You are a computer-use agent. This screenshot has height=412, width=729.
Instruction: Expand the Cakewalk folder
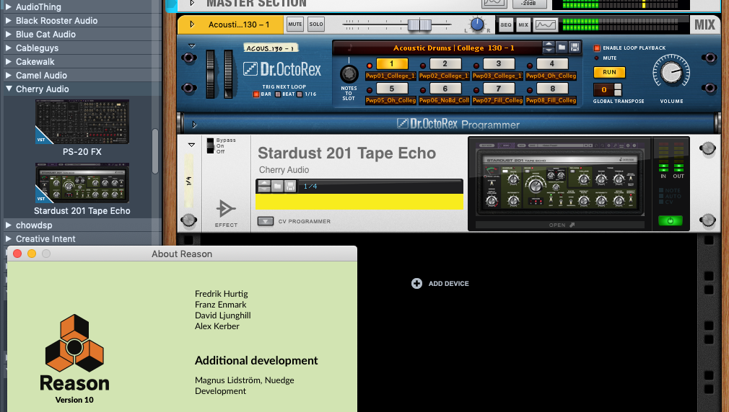click(x=9, y=62)
